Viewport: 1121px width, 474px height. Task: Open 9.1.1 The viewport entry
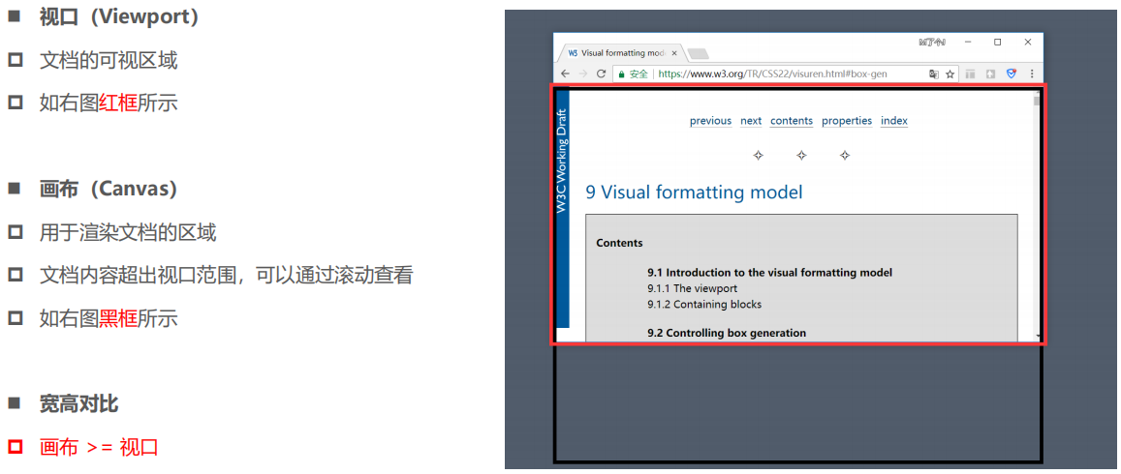coord(692,288)
